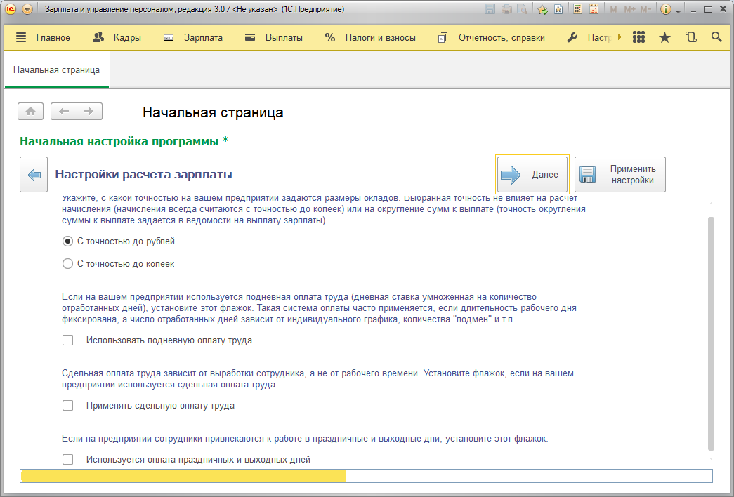Open the "Кадры" section menu
The height and width of the screenshot is (497, 734).
tap(117, 37)
